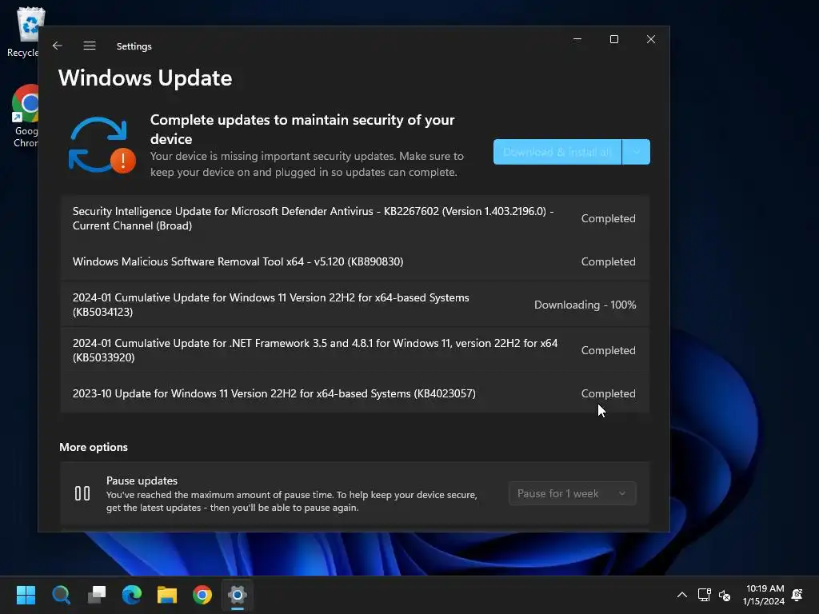Open the Windows Start menu
Image resolution: width=819 pixels, height=614 pixels.
point(26,595)
